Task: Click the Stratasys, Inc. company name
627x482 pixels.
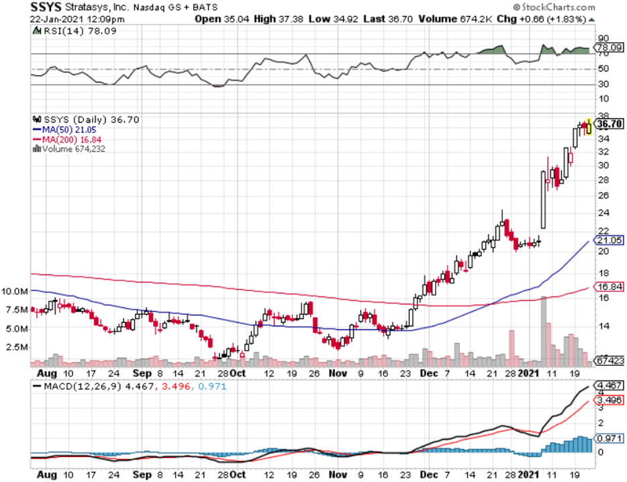Action: [97, 7]
